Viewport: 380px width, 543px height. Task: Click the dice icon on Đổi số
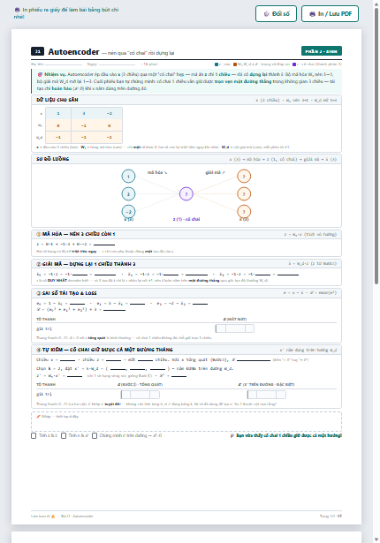pyautogui.click(x=266, y=14)
